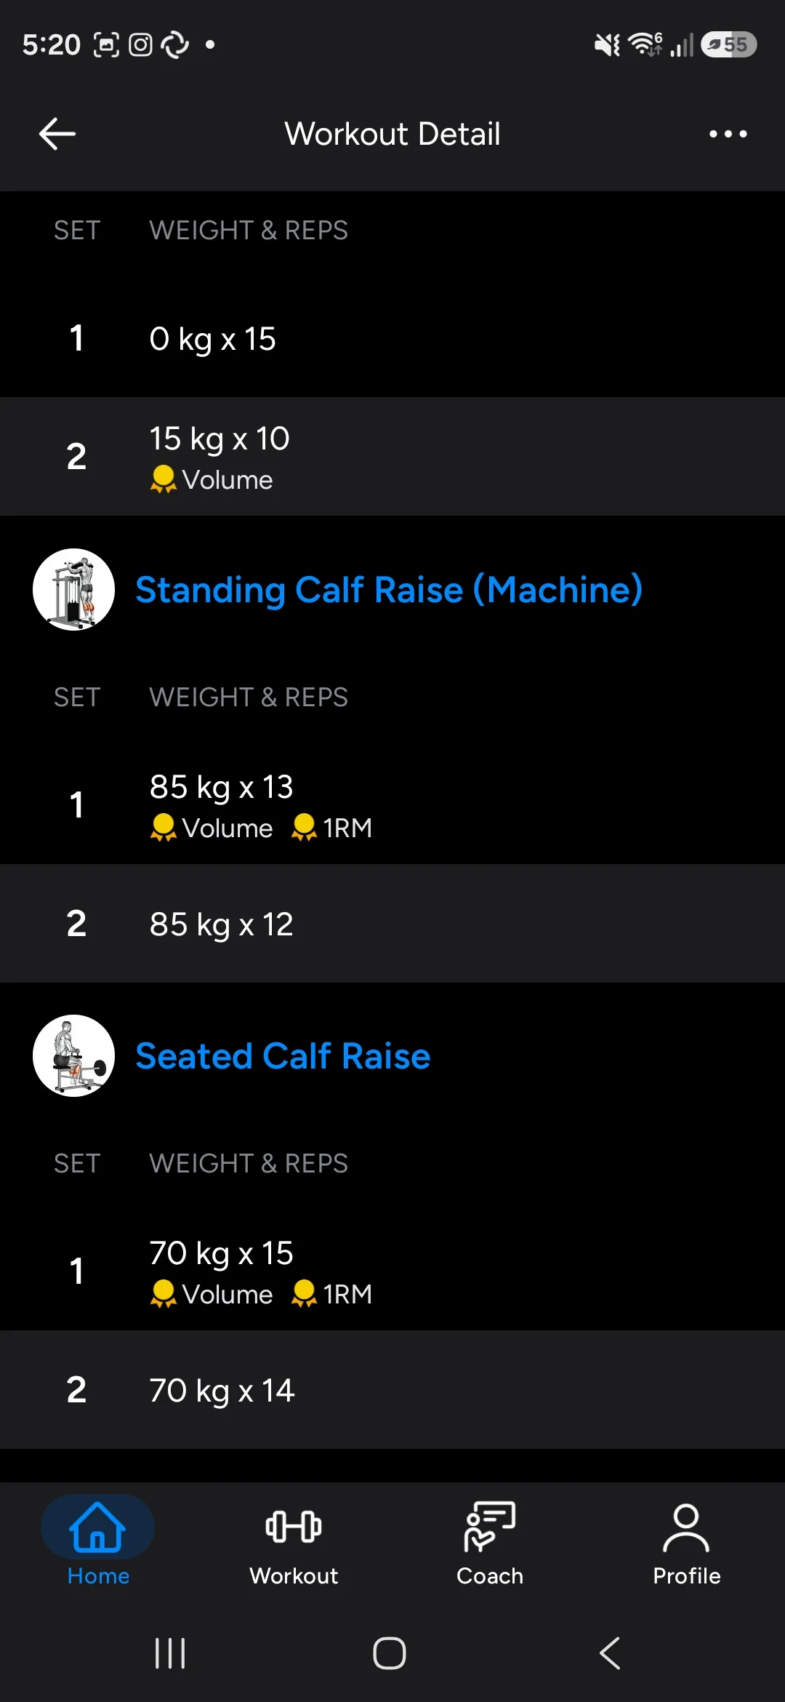Image resolution: width=785 pixels, height=1702 pixels.
Task: Tap 1RM medal on 85 kg set
Action: [x=331, y=828]
